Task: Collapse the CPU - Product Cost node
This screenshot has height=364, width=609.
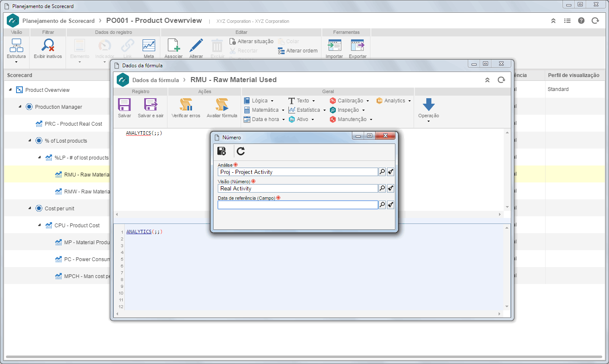Action: (x=39, y=225)
